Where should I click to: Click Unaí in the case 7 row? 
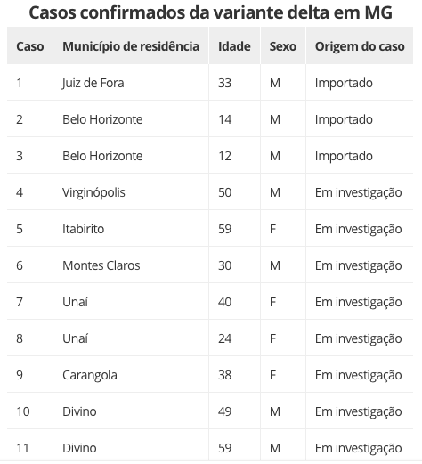(x=75, y=302)
